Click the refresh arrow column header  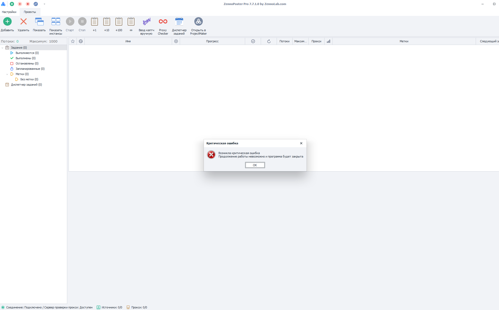pos(269,41)
